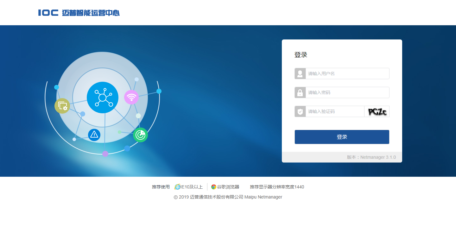Viewport: 456px width, 249px height.
Task: Refresh the PGZc captcha image
Action: coord(377,111)
